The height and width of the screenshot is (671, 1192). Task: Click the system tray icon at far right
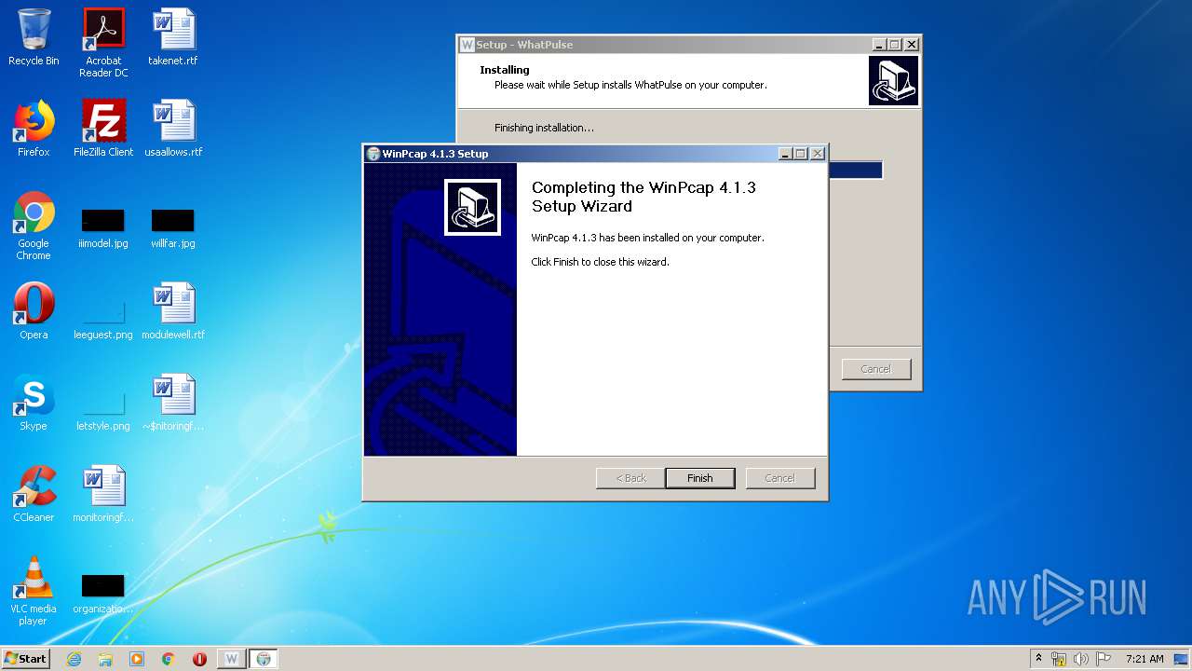1182,659
